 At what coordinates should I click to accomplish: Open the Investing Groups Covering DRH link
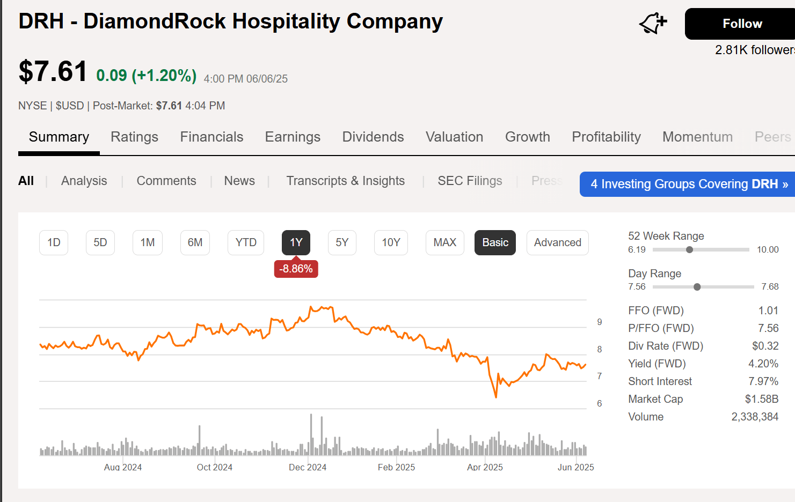[x=686, y=184]
